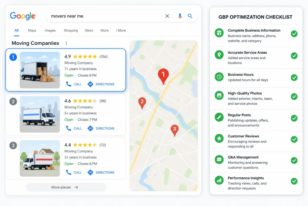Click the 'Closes 8 PM' hours text
The image size is (308, 206).
[87, 75]
